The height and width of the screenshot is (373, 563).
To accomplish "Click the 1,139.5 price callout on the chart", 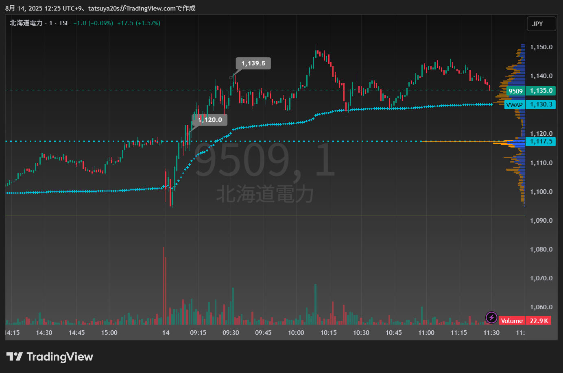I will click(253, 63).
